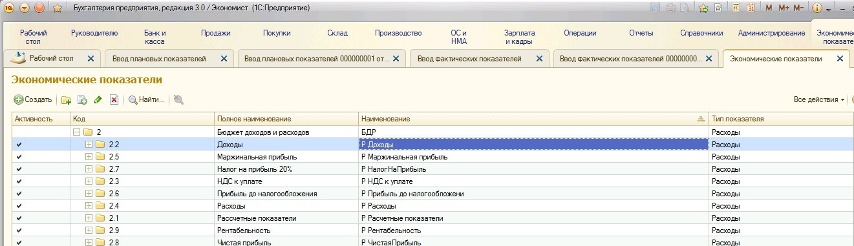Sort by Тип показателя column header
This screenshot has width=854, height=246.
click(x=781, y=119)
